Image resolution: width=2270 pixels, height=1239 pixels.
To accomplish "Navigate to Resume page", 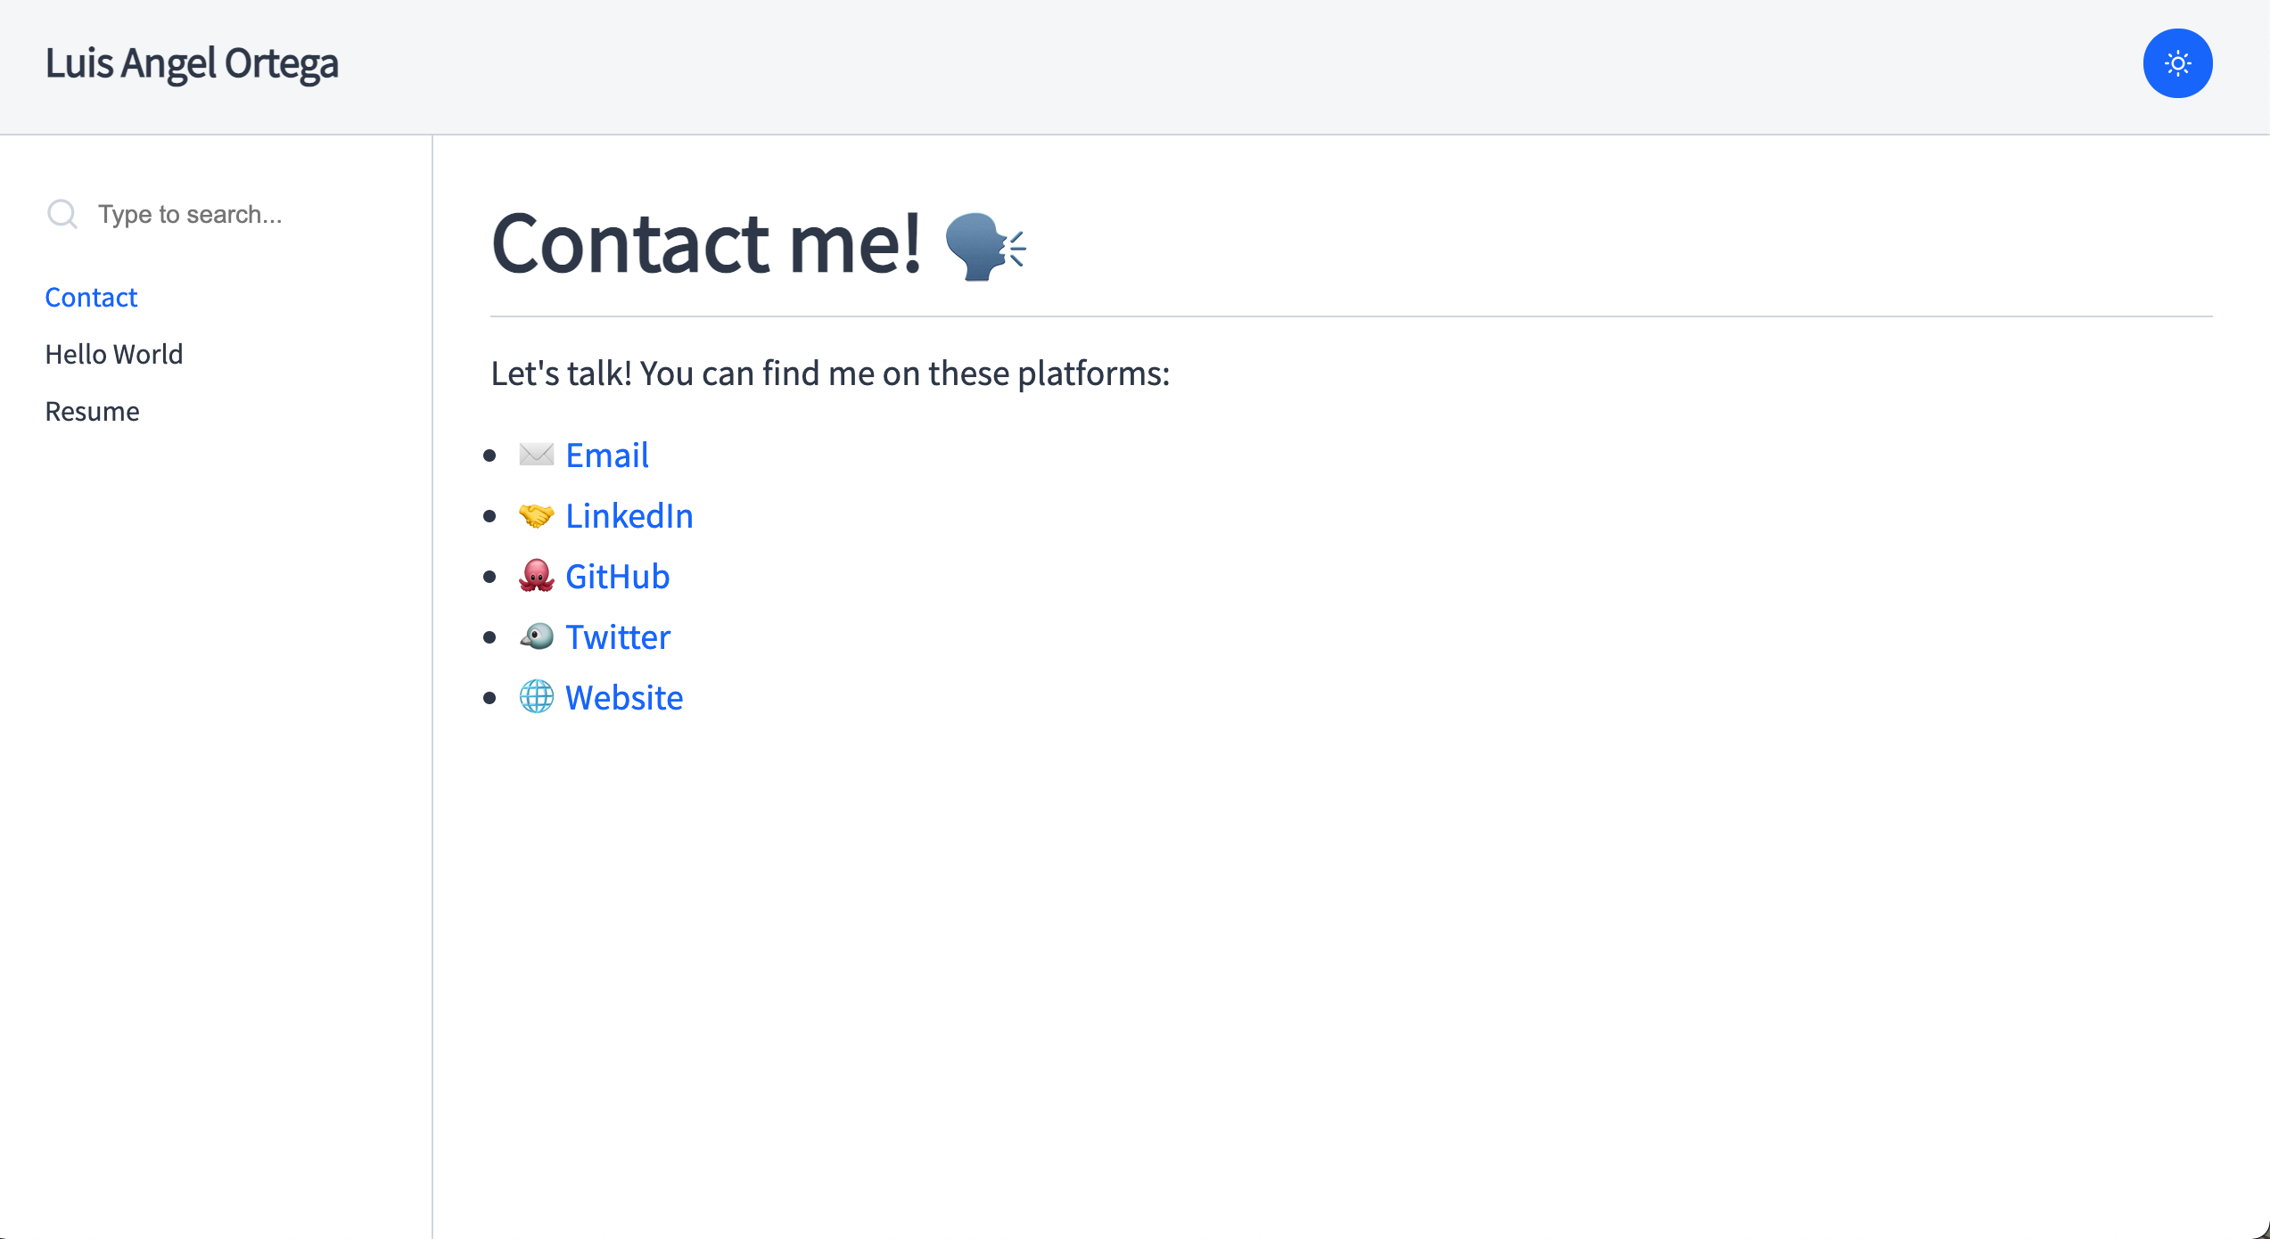I will pyautogui.click(x=92, y=410).
